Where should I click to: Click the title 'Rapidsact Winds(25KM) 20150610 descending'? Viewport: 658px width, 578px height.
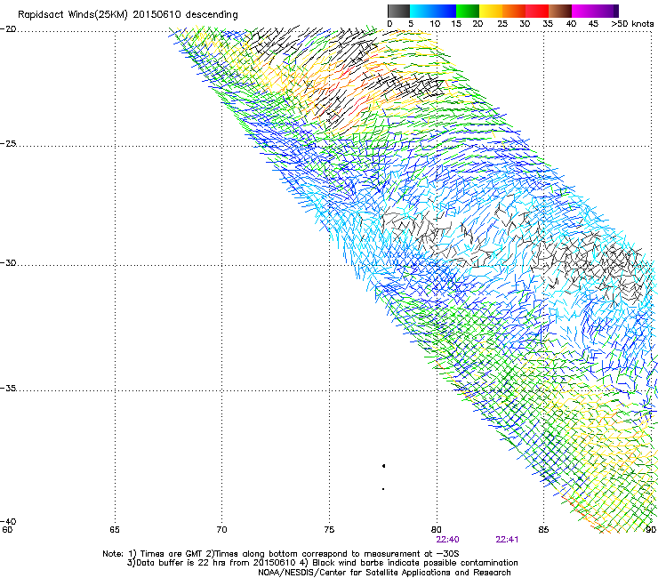(x=127, y=15)
